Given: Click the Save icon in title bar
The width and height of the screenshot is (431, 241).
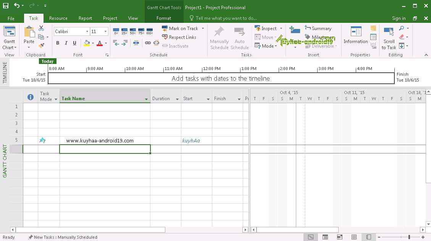Looking at the screenshot, I should pos(6,5).
